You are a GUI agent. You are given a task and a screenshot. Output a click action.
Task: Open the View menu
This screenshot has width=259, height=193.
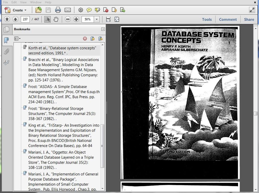click(23, 2)
